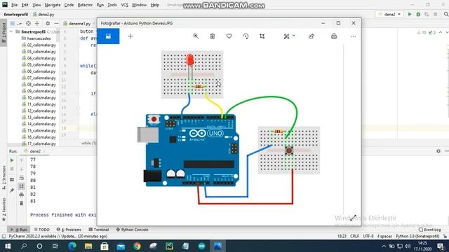Open 02_calismalar.py in project tree
The width and height of the screenshot is (449, 252).
click(x=39, y=45)
